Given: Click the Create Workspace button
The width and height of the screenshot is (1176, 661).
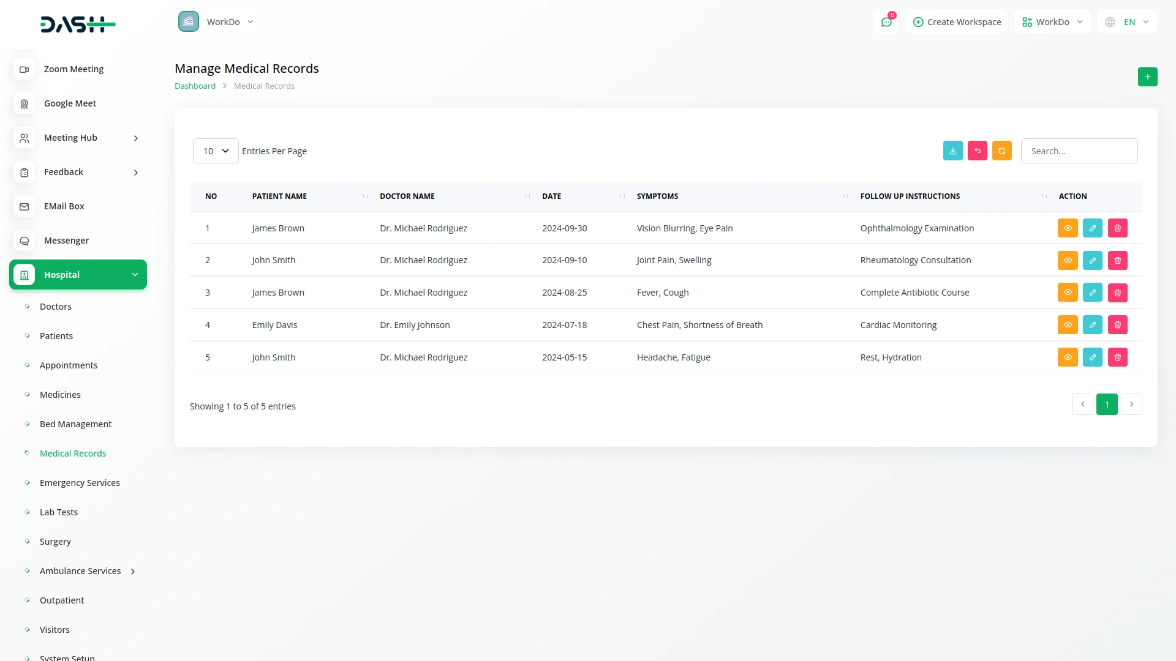Looking at the screenshot, I should (957, 22).
